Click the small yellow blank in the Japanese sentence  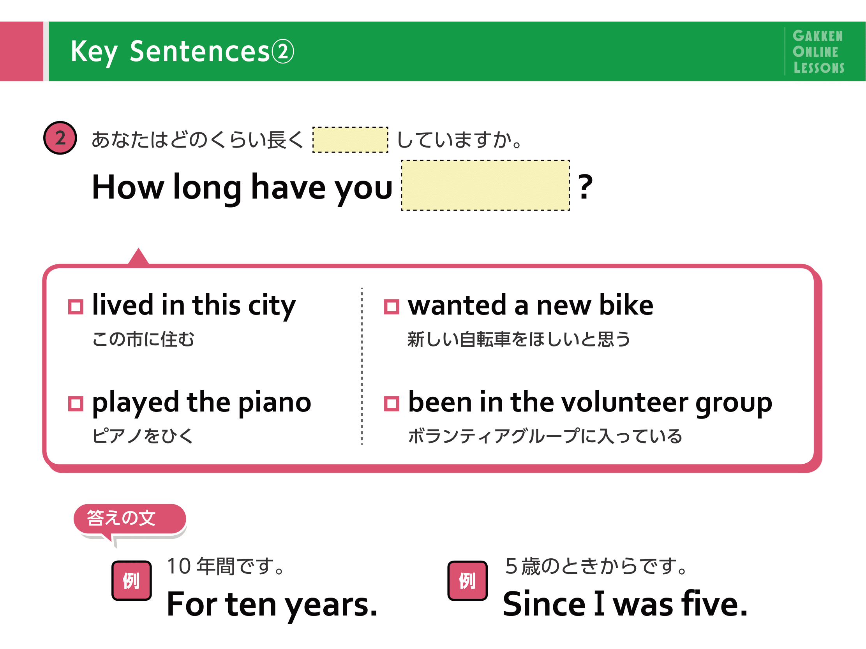click(350, 140)
